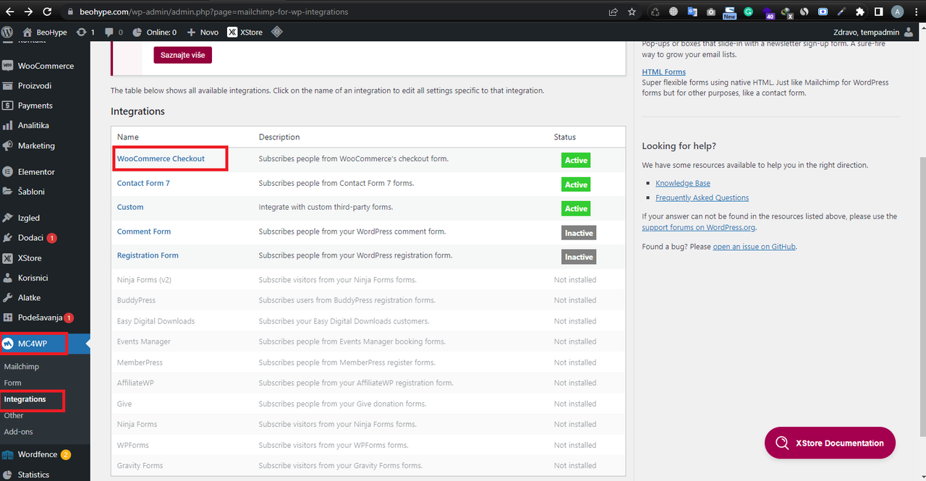Open pending updates in the admin bar

pos(85,32)
